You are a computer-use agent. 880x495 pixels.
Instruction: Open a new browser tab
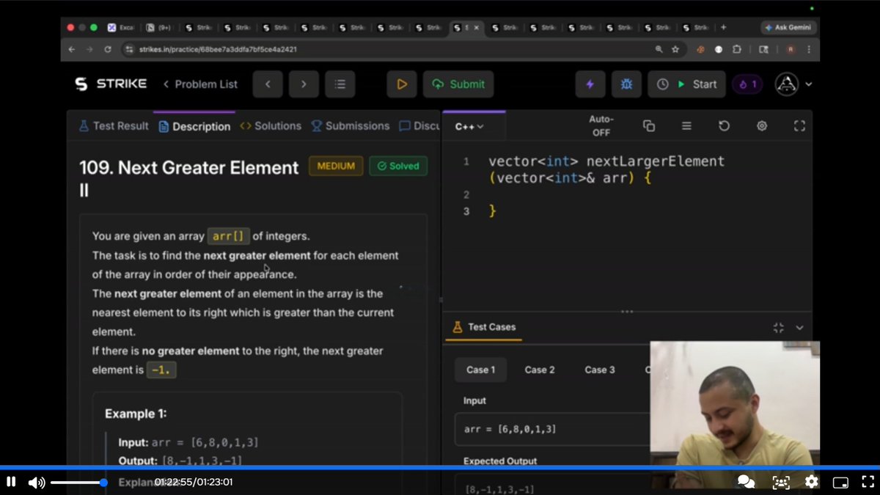724,27
